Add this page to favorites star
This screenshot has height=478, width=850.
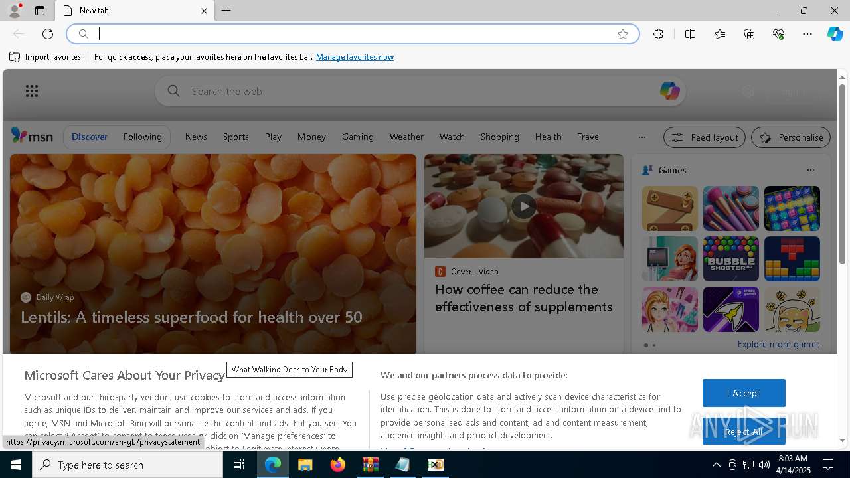point(623,34)
